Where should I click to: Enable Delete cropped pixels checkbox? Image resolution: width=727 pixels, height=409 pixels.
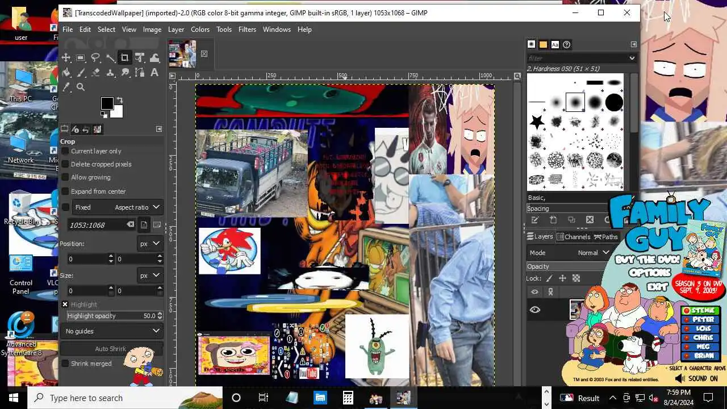tap(65, 164)
